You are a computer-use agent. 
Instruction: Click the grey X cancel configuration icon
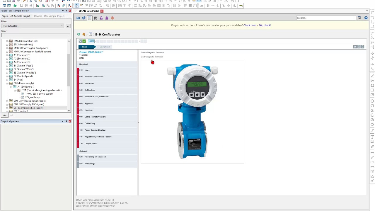point(80,41)
